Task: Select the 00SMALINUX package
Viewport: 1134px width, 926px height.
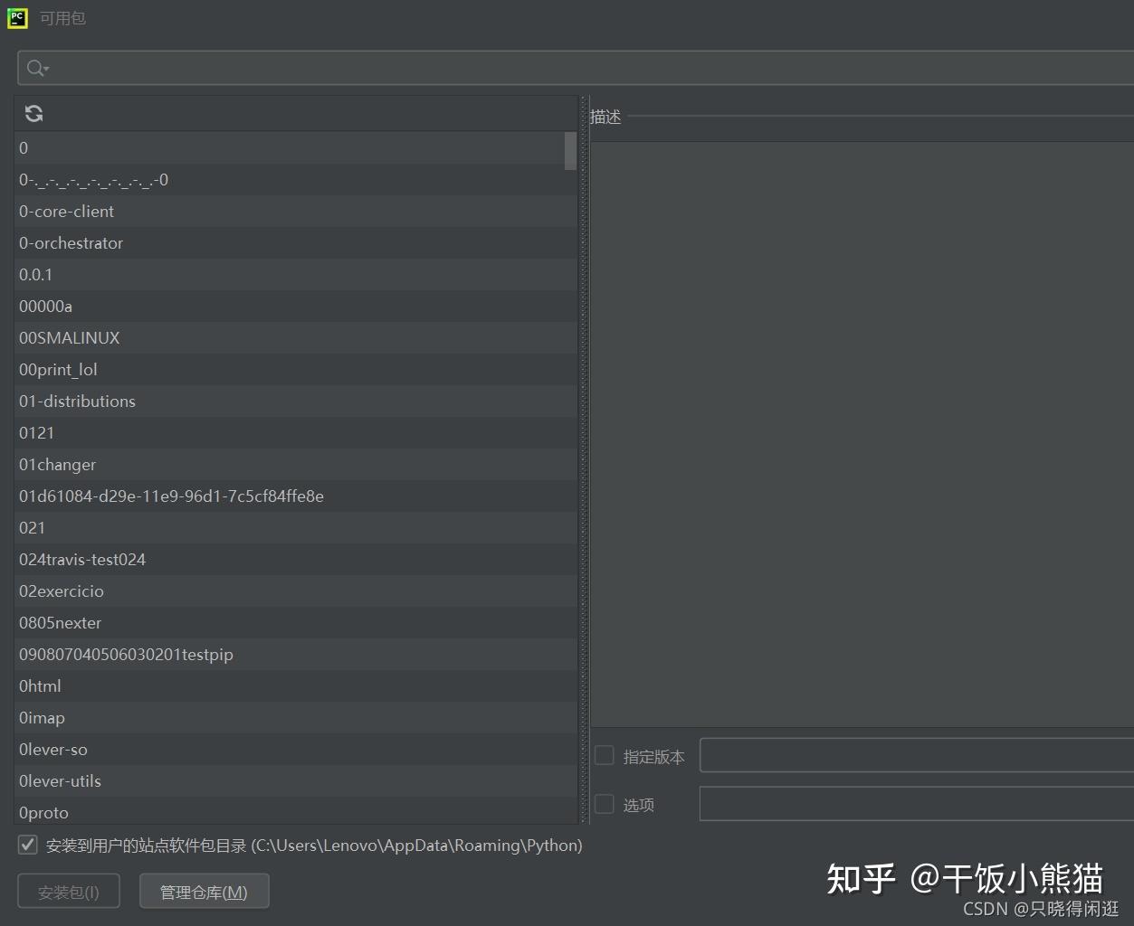Action: click(70, 337)
